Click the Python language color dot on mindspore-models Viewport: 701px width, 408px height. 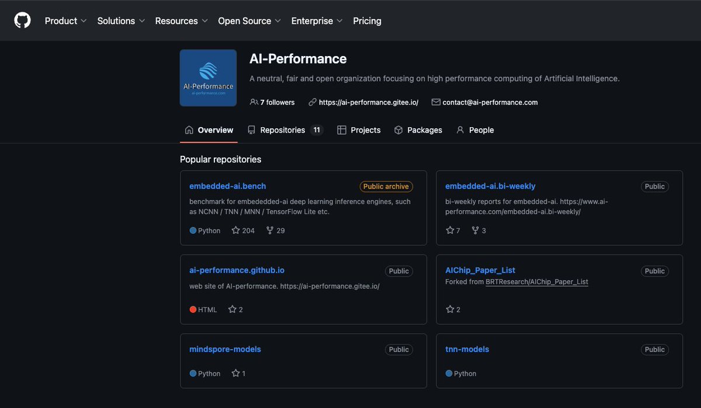pyautogui.click(x=192, y=374)
